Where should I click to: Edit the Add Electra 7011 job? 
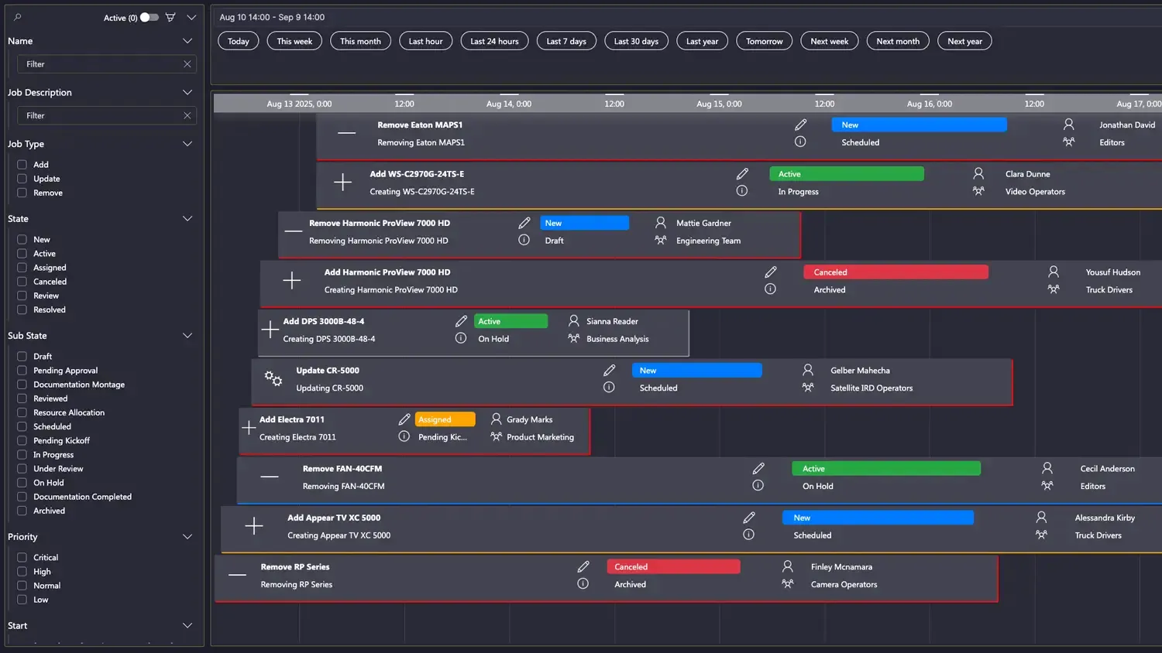point(404,419)
